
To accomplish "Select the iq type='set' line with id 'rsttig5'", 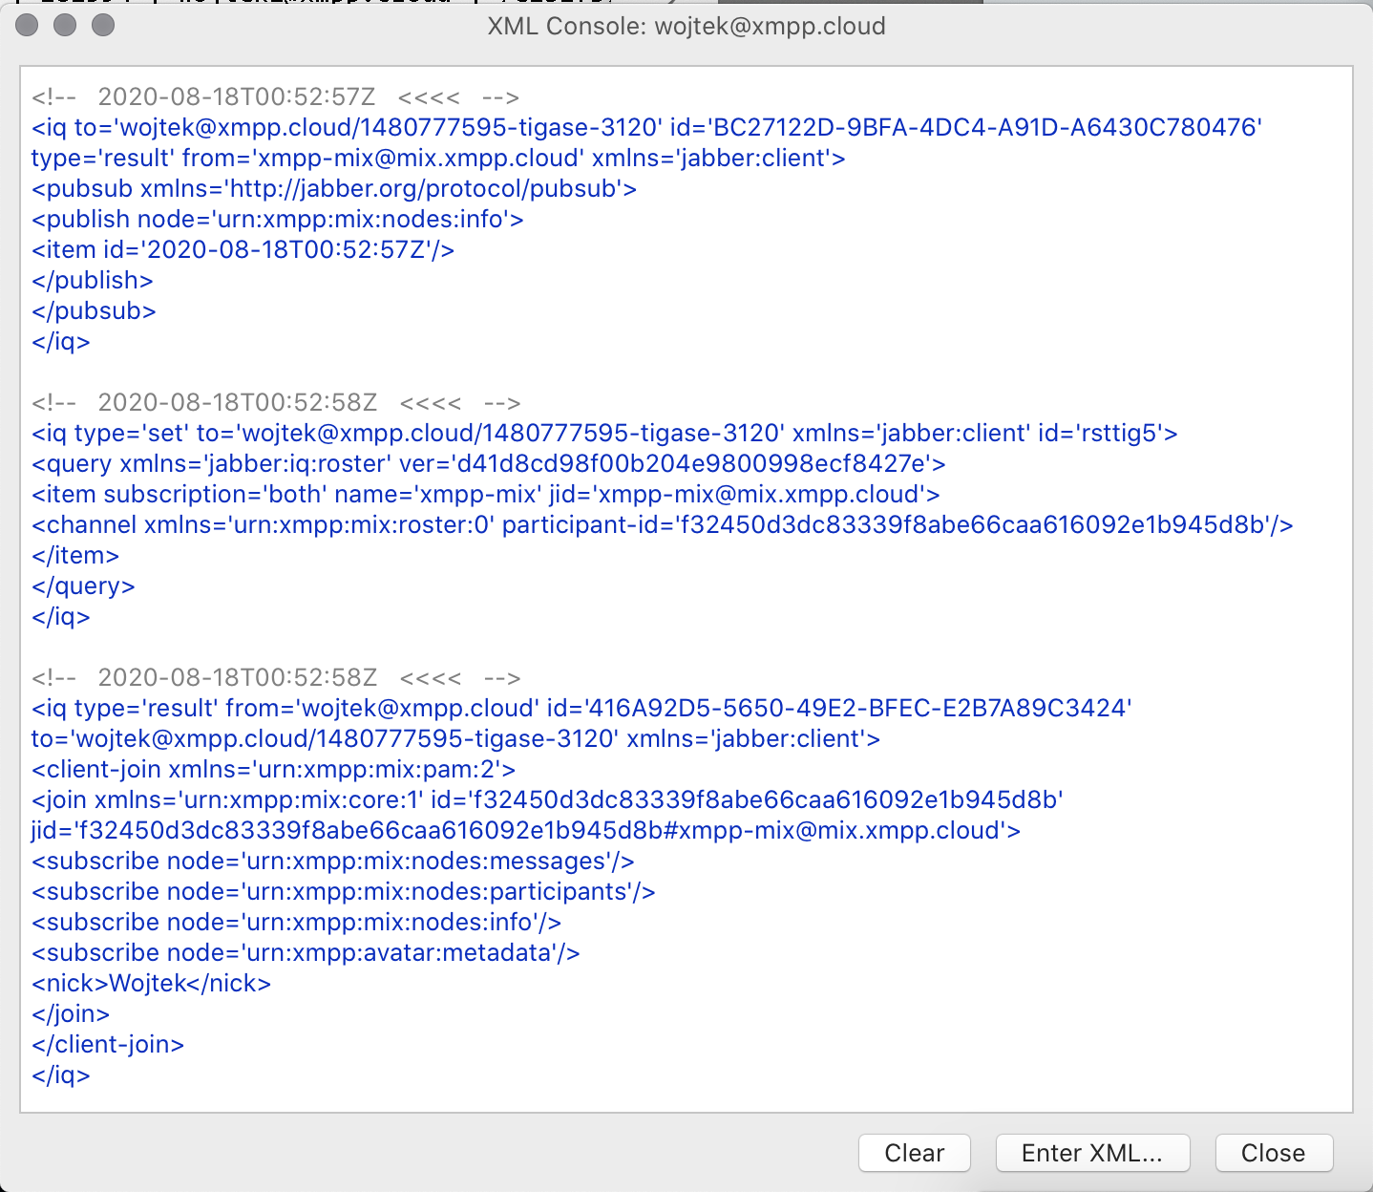I will tap(604, 434).
